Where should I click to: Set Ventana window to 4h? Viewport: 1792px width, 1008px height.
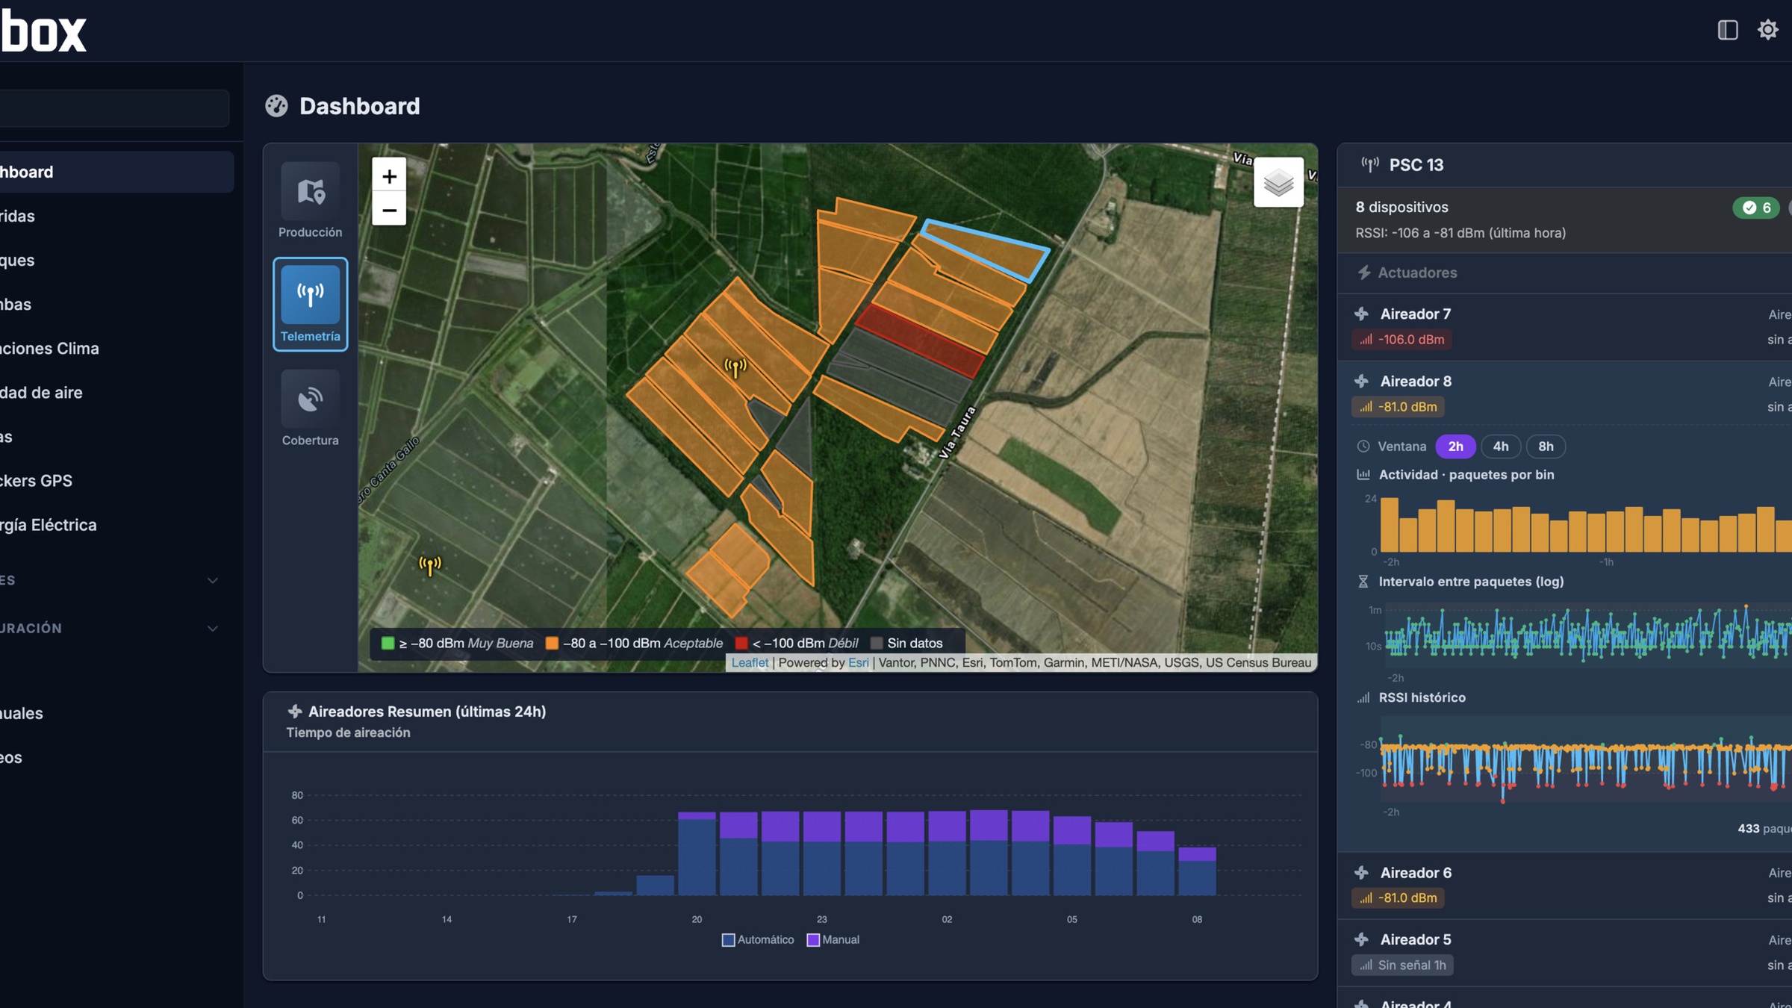[x=1500, y=447]
